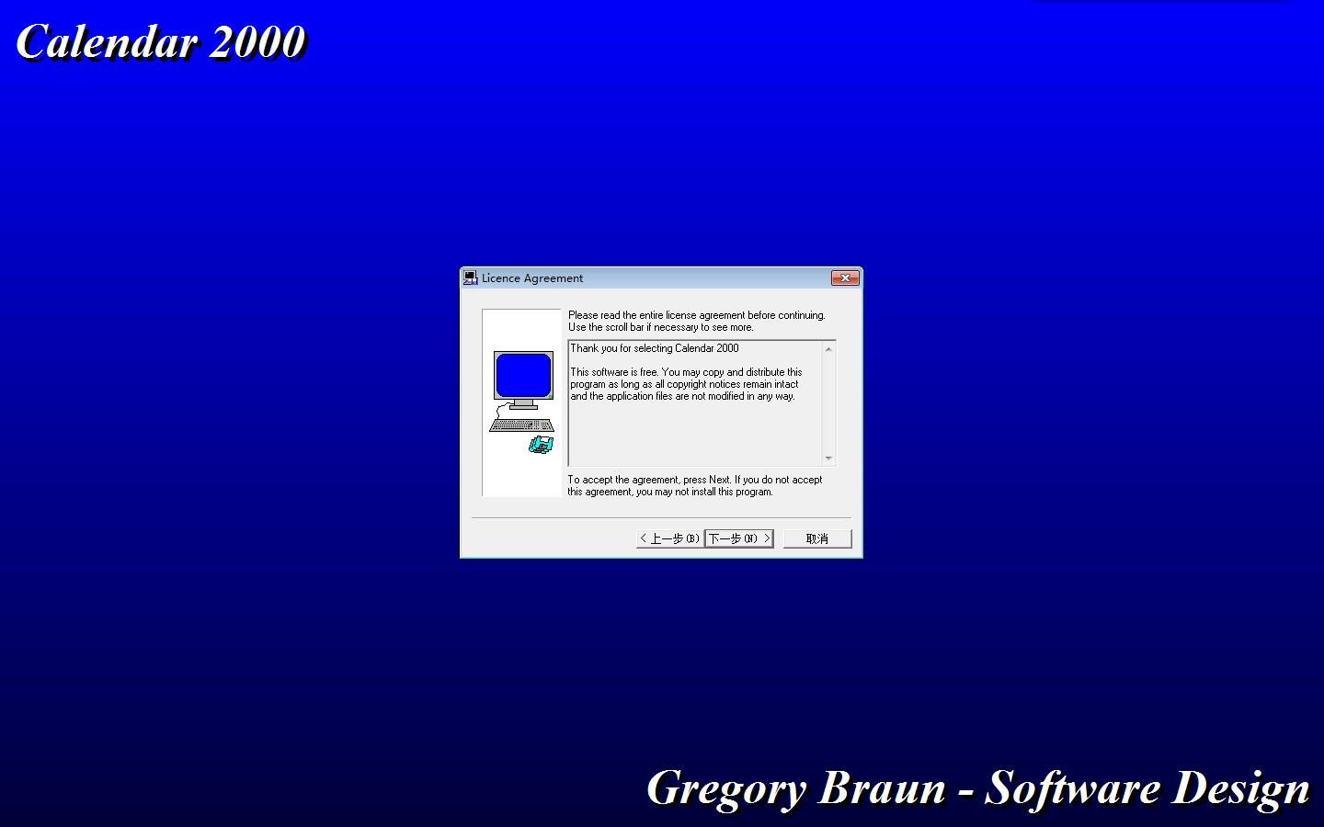Cancel setup with 取消 button
This screenshot has height=827, width=1324.
click(x=817, y=538)
